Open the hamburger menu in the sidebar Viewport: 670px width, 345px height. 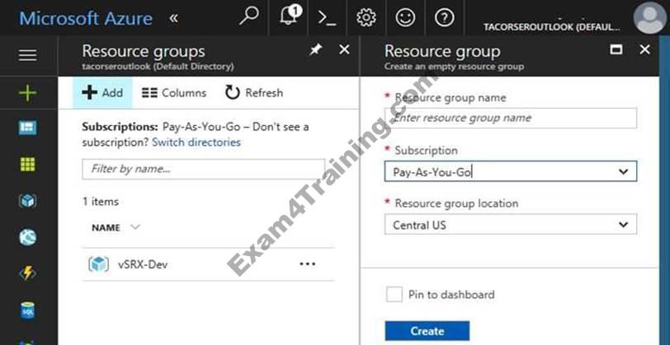(x=28, y=55)
